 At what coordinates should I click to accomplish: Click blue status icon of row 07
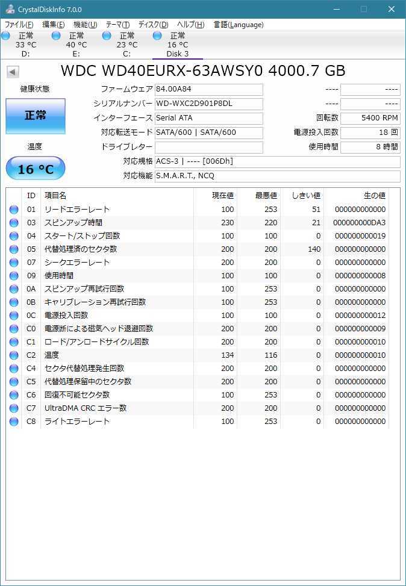click(x=14, y=263)
